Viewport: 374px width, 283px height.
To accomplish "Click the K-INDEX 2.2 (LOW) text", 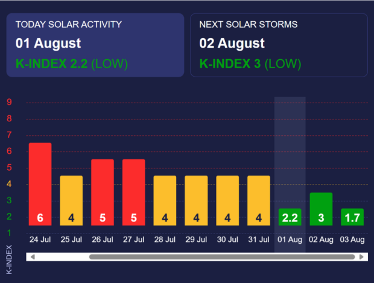I will tap(72, 64).
